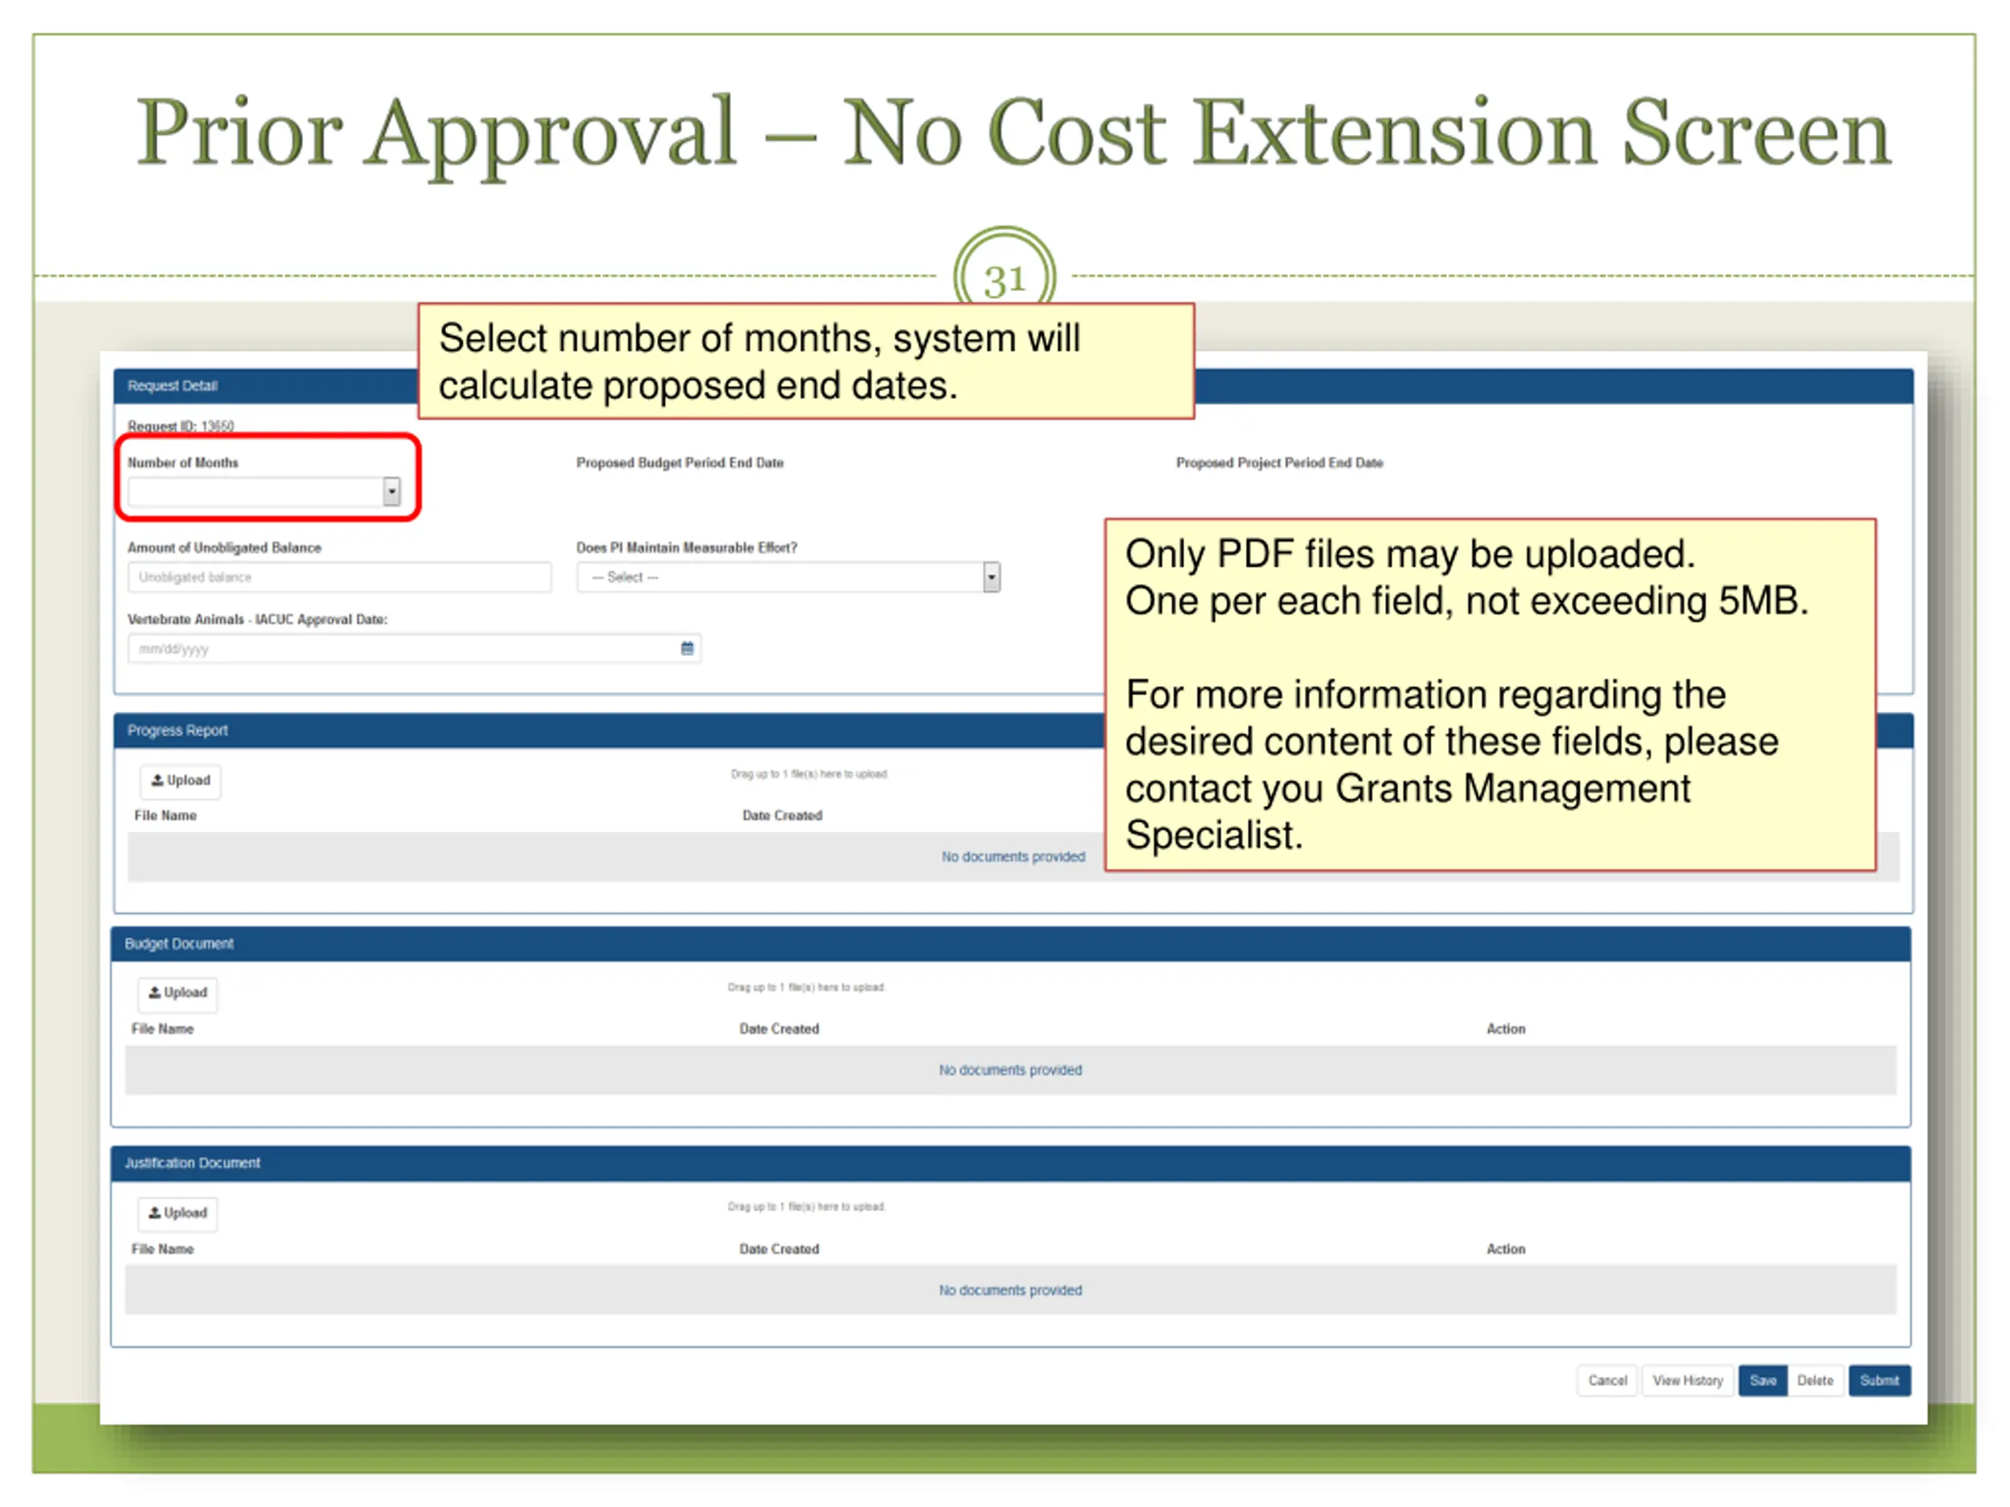Image resolution: width=2010 pixels, height=1507 pixels.
Task: Click the Amount of Unobligated Balance field
Action: pyautogui.click(x=339, y=577)
